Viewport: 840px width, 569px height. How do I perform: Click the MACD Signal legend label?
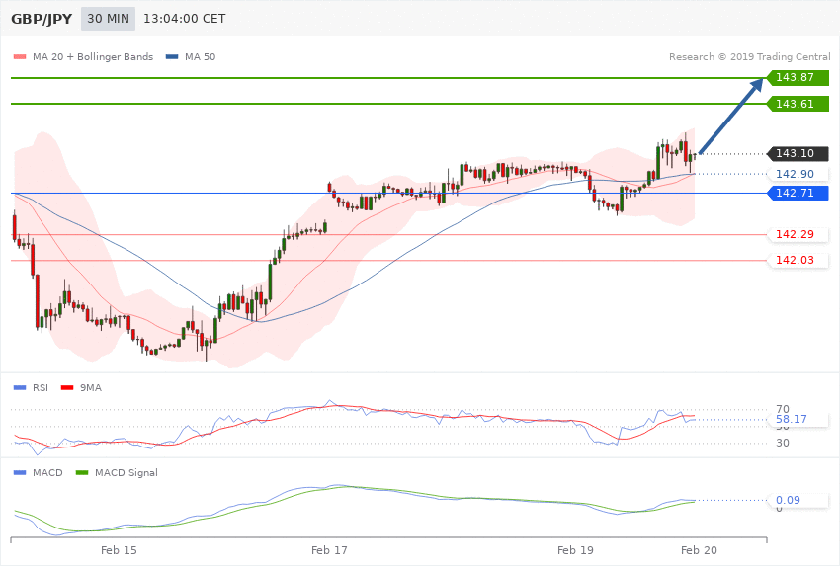126,472
